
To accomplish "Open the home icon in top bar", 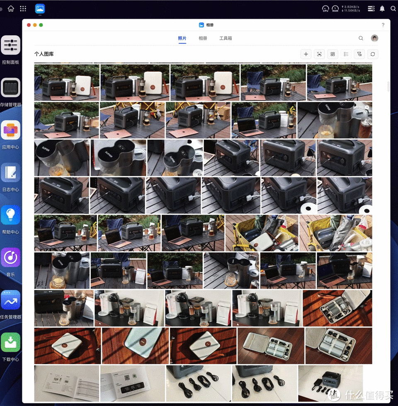I will pos(11,9).
